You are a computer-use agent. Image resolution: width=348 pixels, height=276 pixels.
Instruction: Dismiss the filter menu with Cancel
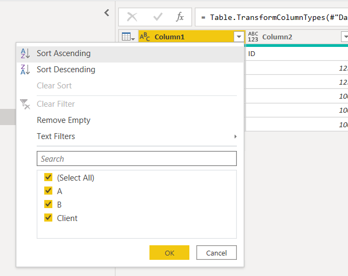(x=216, y=252)
